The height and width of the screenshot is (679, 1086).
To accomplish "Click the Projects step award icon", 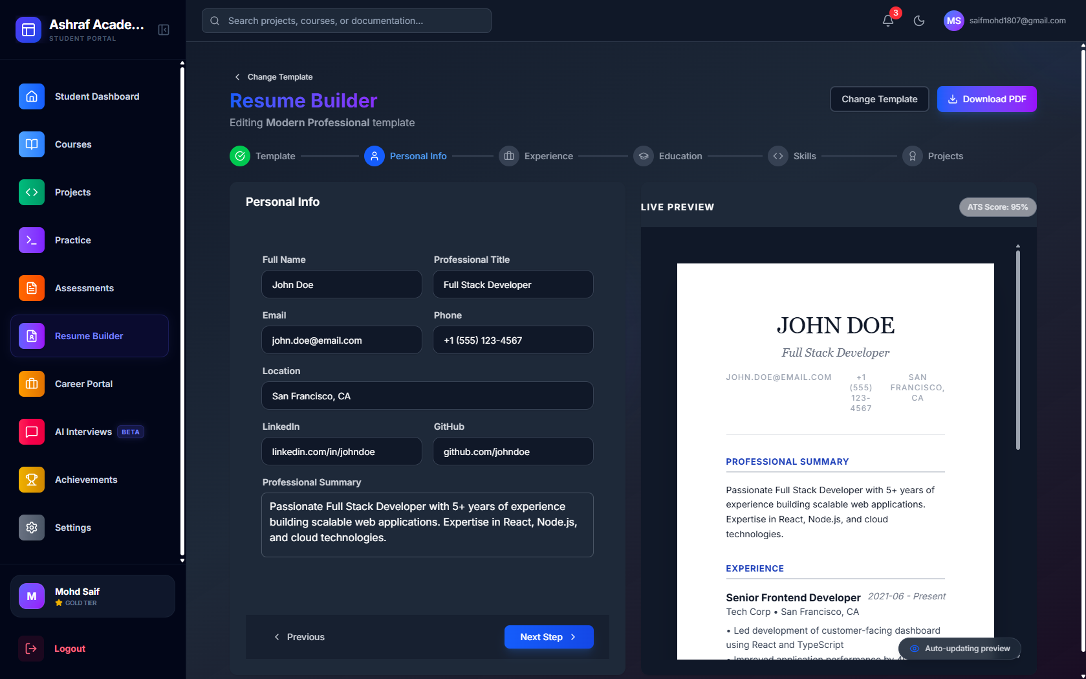I will [x=913, y=156].
